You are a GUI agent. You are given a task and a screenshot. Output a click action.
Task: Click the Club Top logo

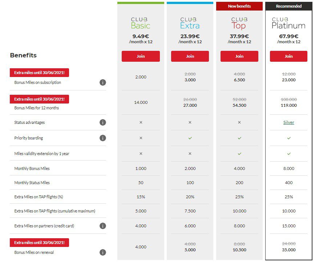point(239,23)
